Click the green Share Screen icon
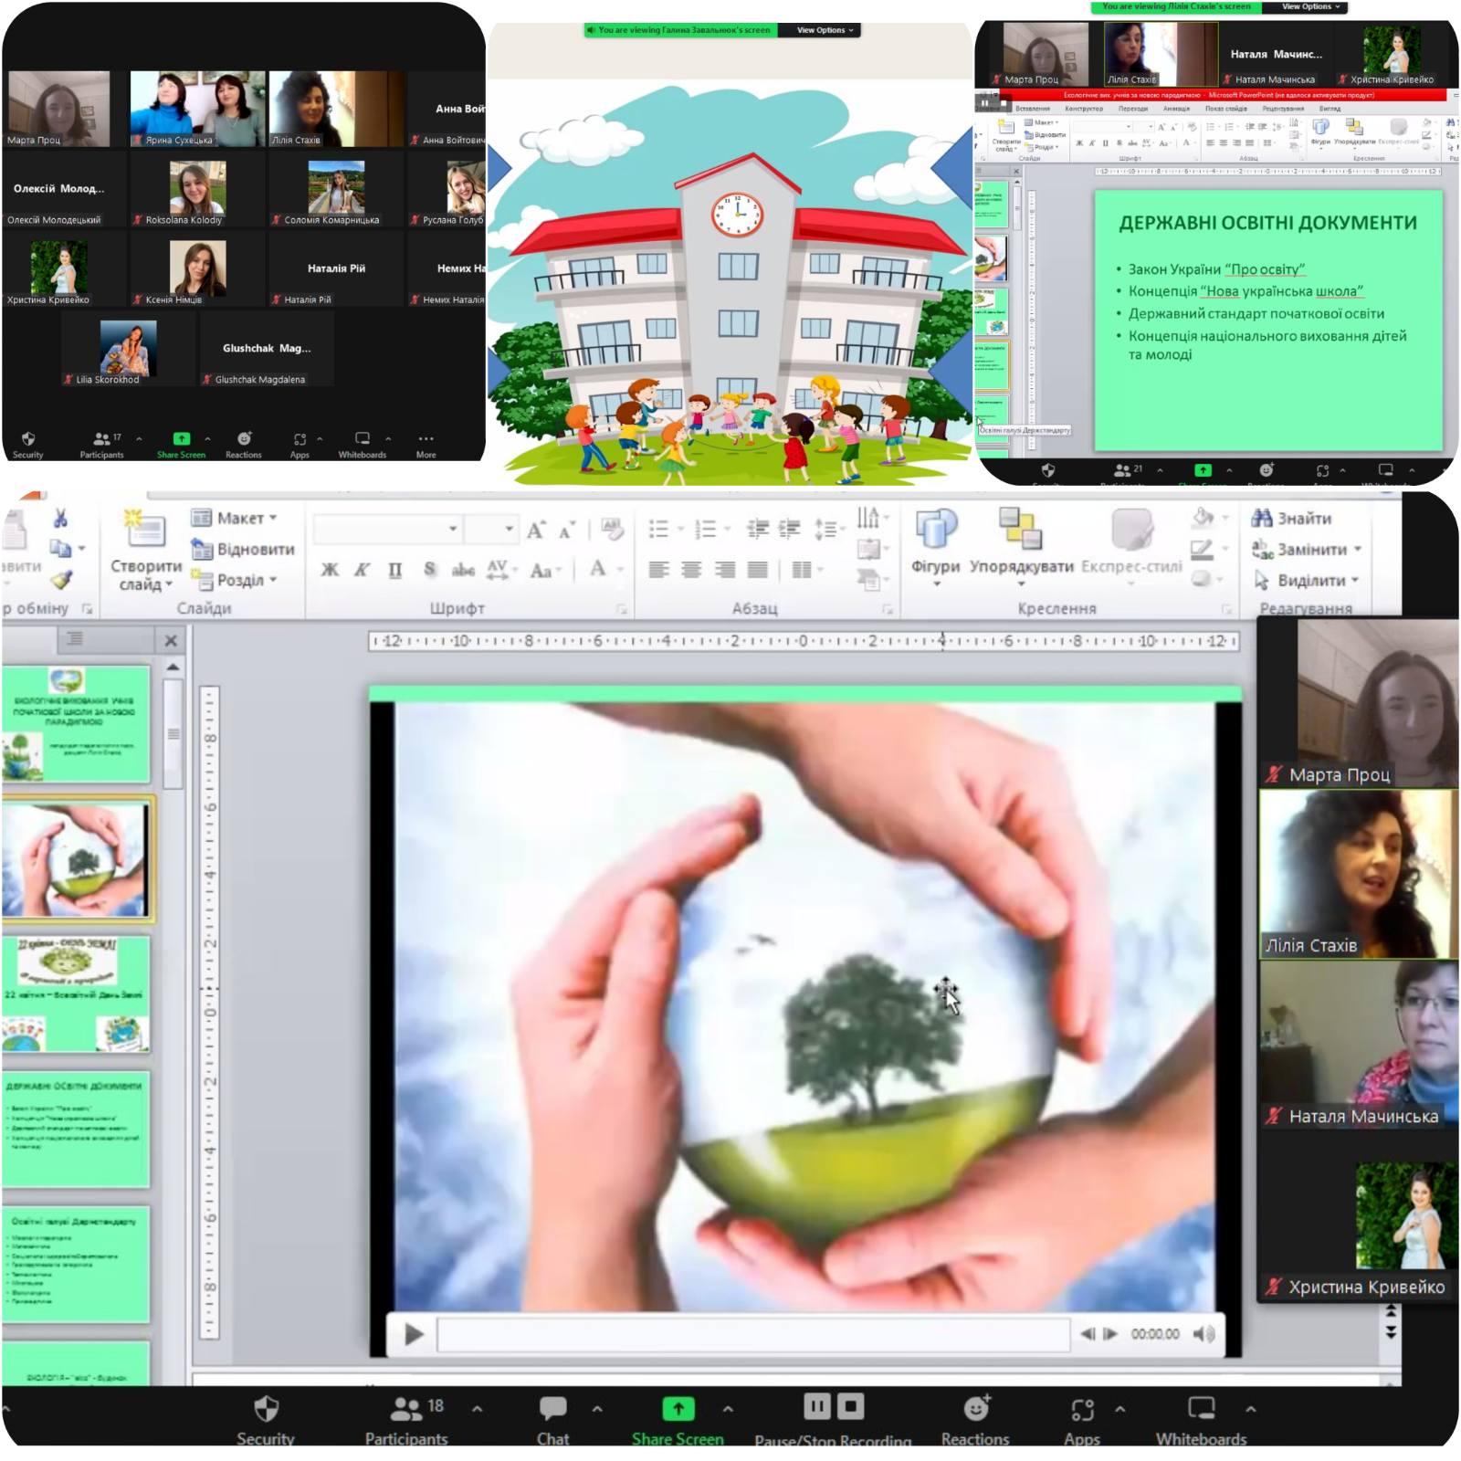 pyautogui.click(x=678, y=1409)
